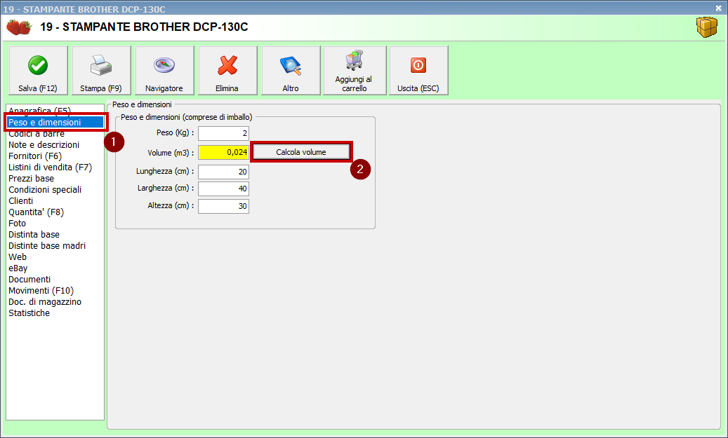The image size is (728, 438).
Task: Open Doc. di magazzino section
Action: point(44,302)
